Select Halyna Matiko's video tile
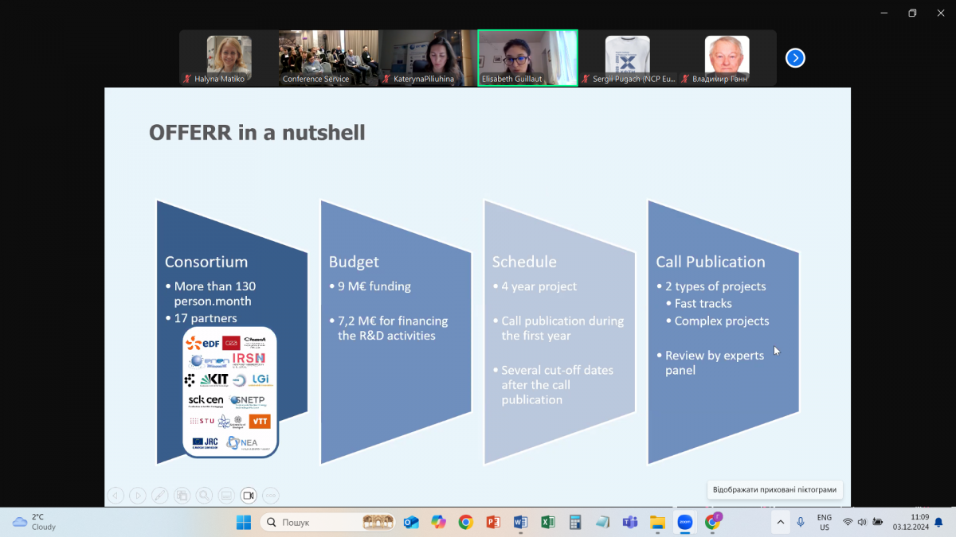Viewport: 956px width, 537px height. 229,57
